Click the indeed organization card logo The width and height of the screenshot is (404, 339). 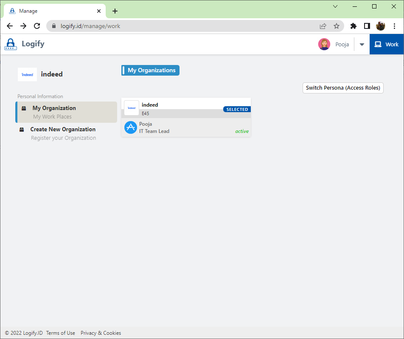[132, 108]
